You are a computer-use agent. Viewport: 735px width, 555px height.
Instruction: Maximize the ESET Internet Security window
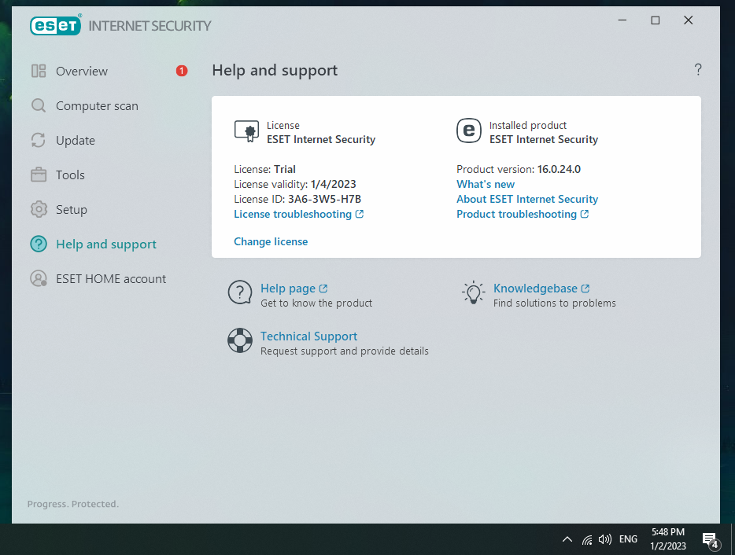pos(656,20)
